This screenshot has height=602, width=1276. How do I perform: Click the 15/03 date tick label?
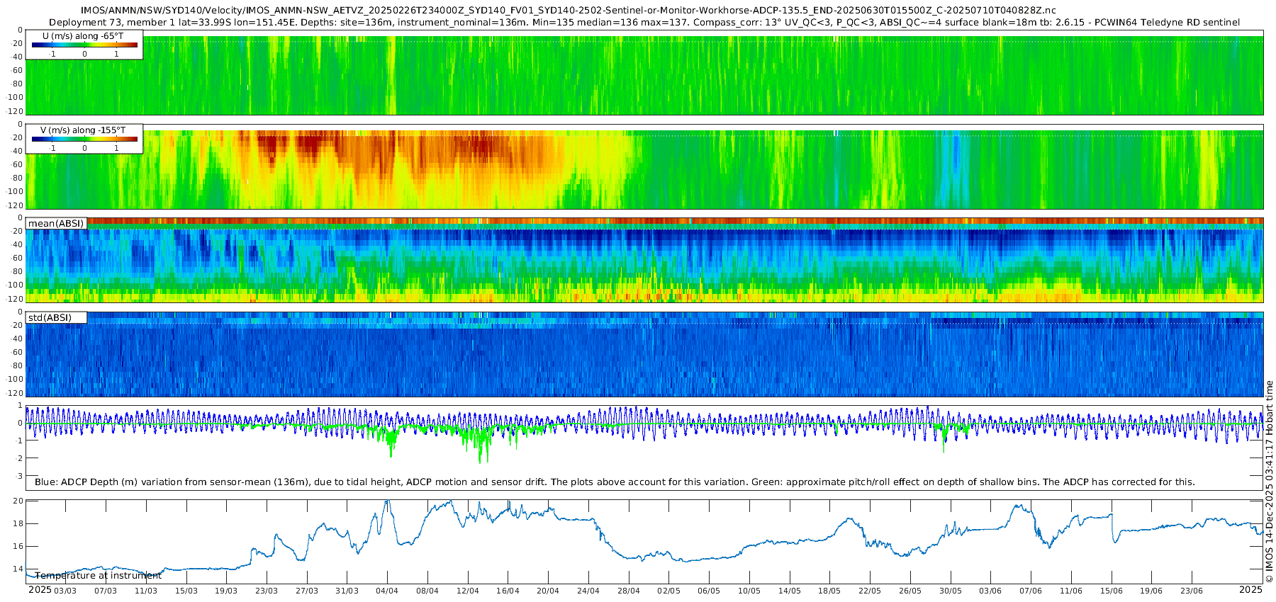coord(186,591)
